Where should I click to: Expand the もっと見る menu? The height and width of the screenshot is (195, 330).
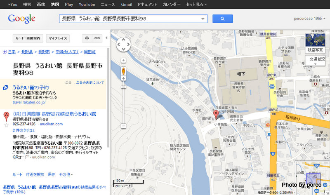[196, 5]
